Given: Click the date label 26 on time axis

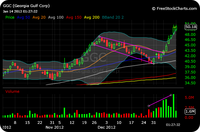Looking at the screenshot, I should pos(94,123).
